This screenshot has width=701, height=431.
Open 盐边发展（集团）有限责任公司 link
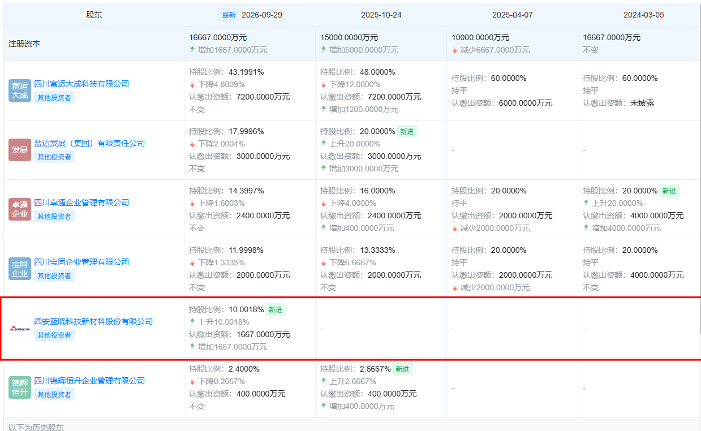[x=89, y=143]
